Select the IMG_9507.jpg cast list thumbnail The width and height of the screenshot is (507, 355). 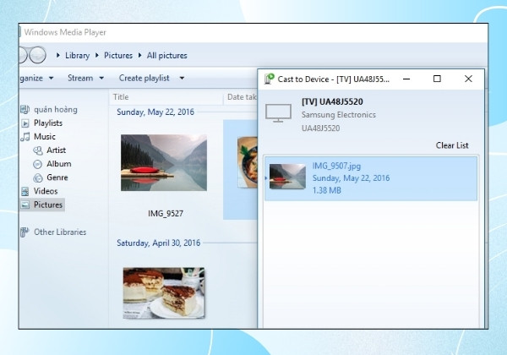(287, 177)
